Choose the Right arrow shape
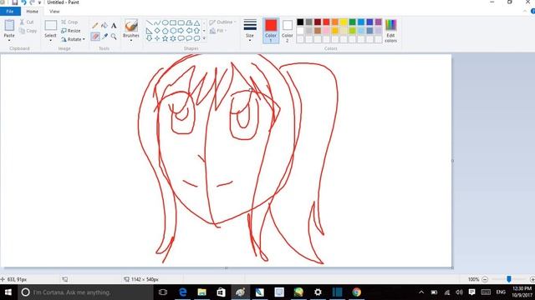This screenshot has height=300, width=535. pyautogui.click(x=181, y=31)
